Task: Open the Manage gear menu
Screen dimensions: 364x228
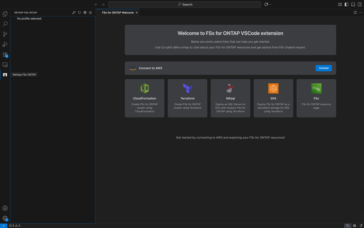Action: click(x=5, y=219)
